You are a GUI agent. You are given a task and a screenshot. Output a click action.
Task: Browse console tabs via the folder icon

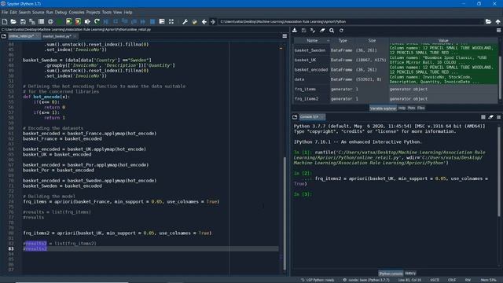coord(295,117)
